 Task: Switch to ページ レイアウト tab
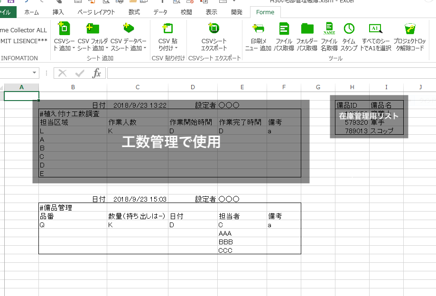tap(96, 12)
